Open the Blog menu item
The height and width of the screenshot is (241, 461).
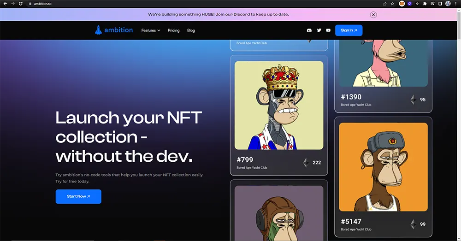coord(191,30)
